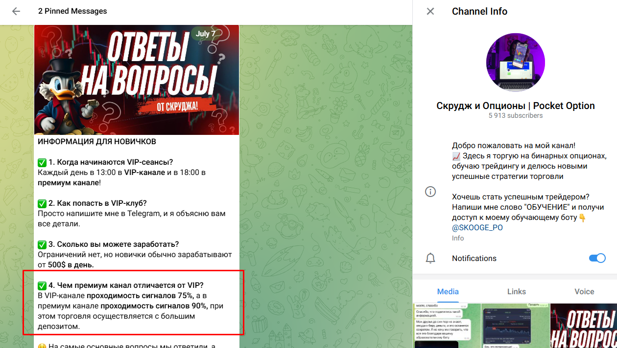
Task: Click the channel name 'Скрудж и Опционы | Pocket Option'
Action: click(x=516, y=106)
